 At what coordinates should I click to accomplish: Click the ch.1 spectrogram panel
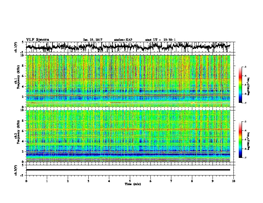click(128, 81)
